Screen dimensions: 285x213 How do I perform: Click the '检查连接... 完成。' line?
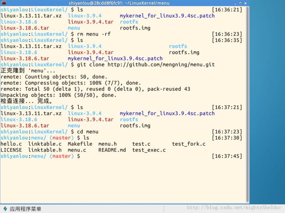tap(27, 101)
